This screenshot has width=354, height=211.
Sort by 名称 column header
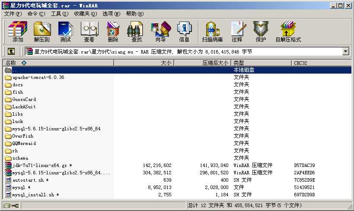(x=58, y=63)
